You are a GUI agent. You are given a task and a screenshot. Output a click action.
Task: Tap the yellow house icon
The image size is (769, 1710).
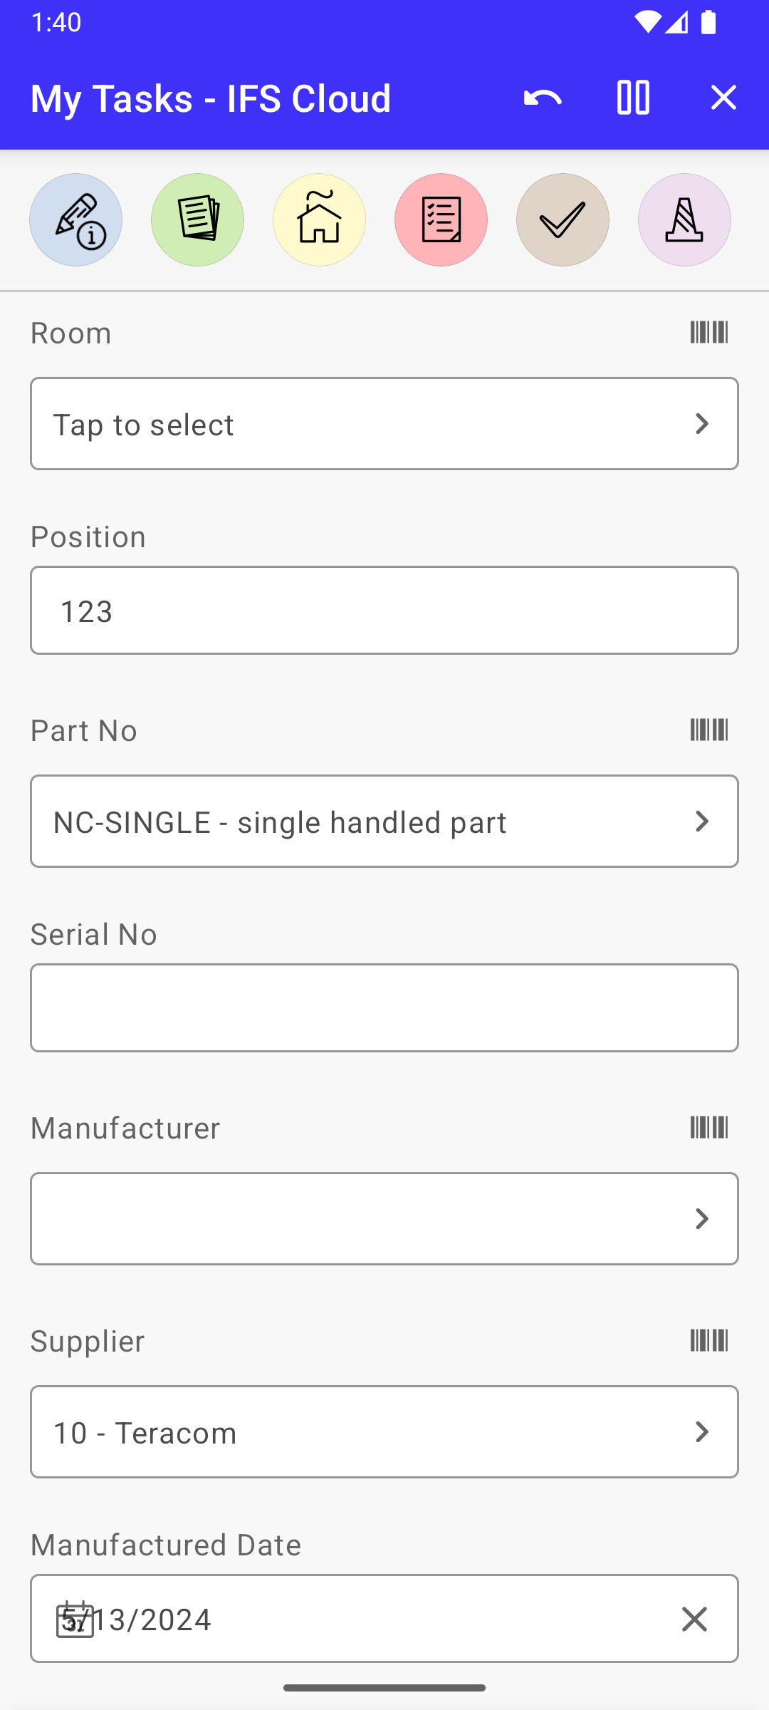[319, 220]
